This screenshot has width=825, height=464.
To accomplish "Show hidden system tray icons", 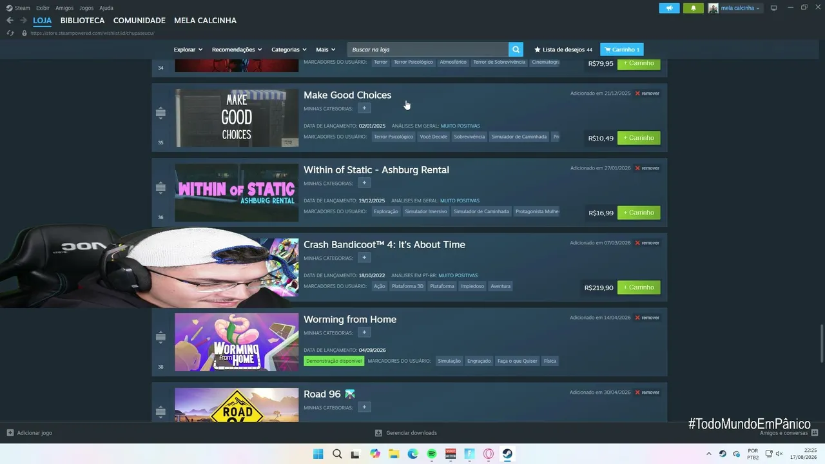I will click(x=709, y=454).
